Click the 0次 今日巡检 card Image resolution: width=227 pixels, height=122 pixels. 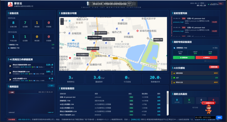click(x=127, y=79)
